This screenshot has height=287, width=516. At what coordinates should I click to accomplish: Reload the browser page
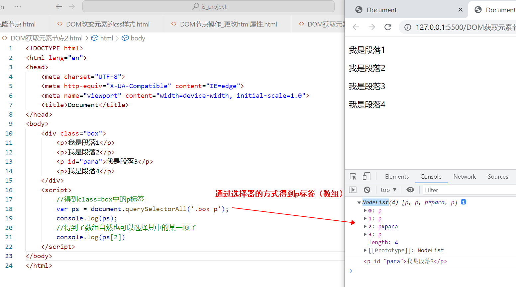[x=388, y=27]
